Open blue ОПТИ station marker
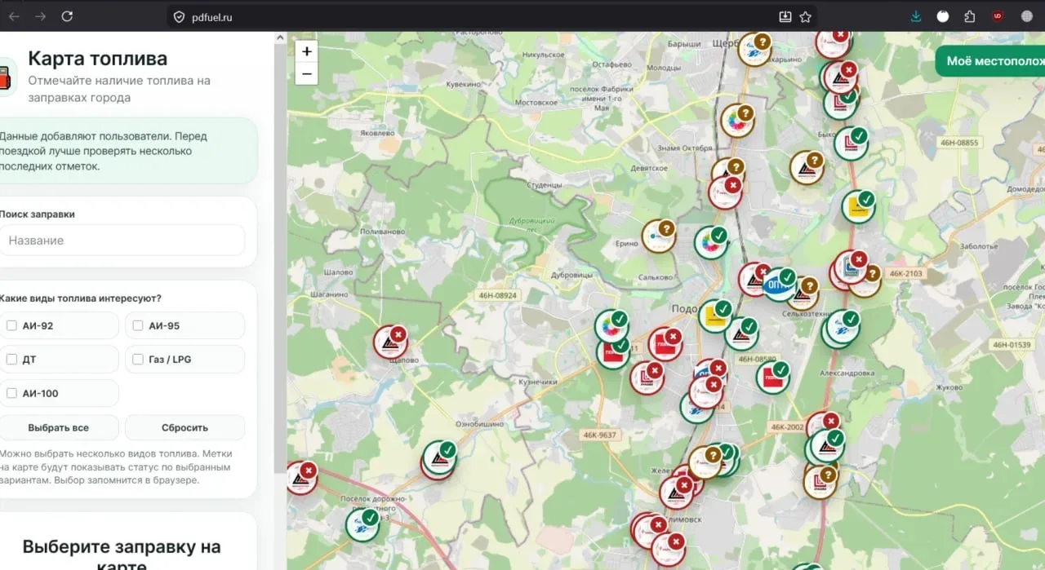 coord(779,285)
